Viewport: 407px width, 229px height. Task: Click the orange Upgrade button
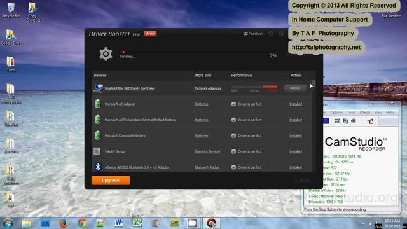111,180
